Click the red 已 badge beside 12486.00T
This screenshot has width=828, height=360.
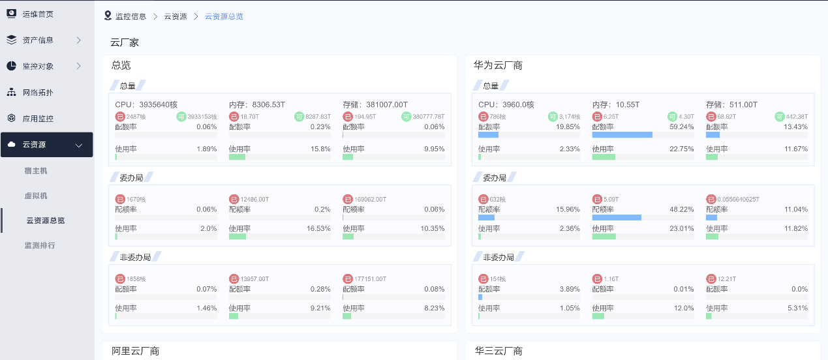click(x=234, y=199)
